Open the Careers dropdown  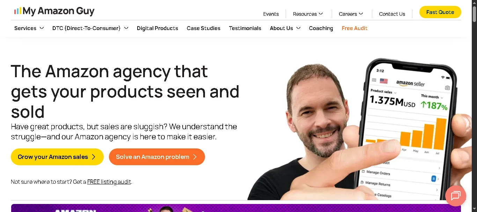pos(351,14)
